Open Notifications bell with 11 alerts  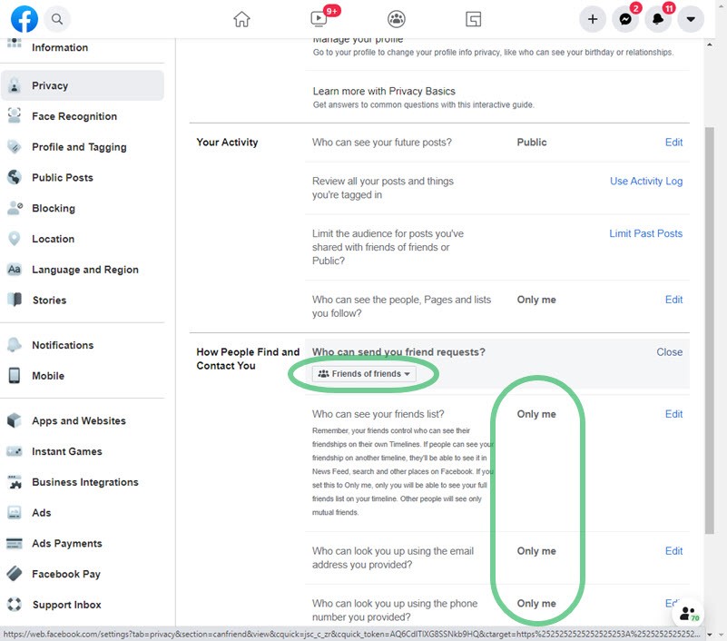point(658,18)
